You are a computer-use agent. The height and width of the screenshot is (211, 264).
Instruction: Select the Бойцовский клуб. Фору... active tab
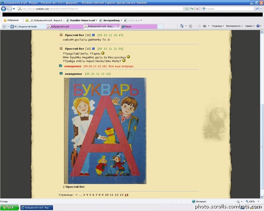coord(100,26)
